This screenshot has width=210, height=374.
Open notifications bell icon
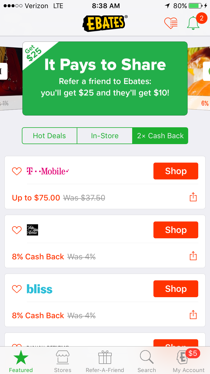(x=193, y=23)
